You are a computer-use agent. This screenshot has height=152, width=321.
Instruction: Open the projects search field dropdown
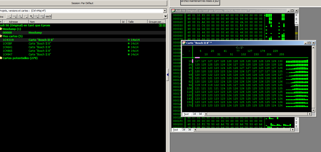(165, 11)
